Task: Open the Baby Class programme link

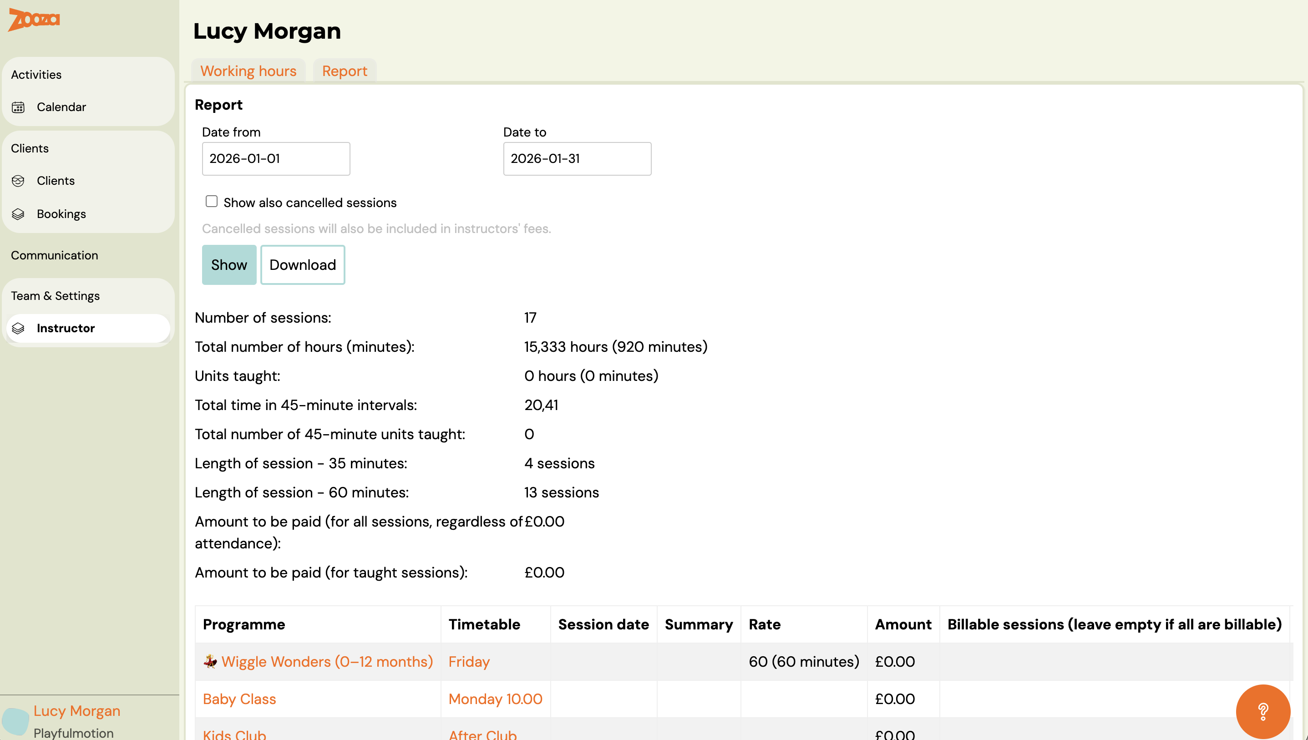Action: pos(239,699)
